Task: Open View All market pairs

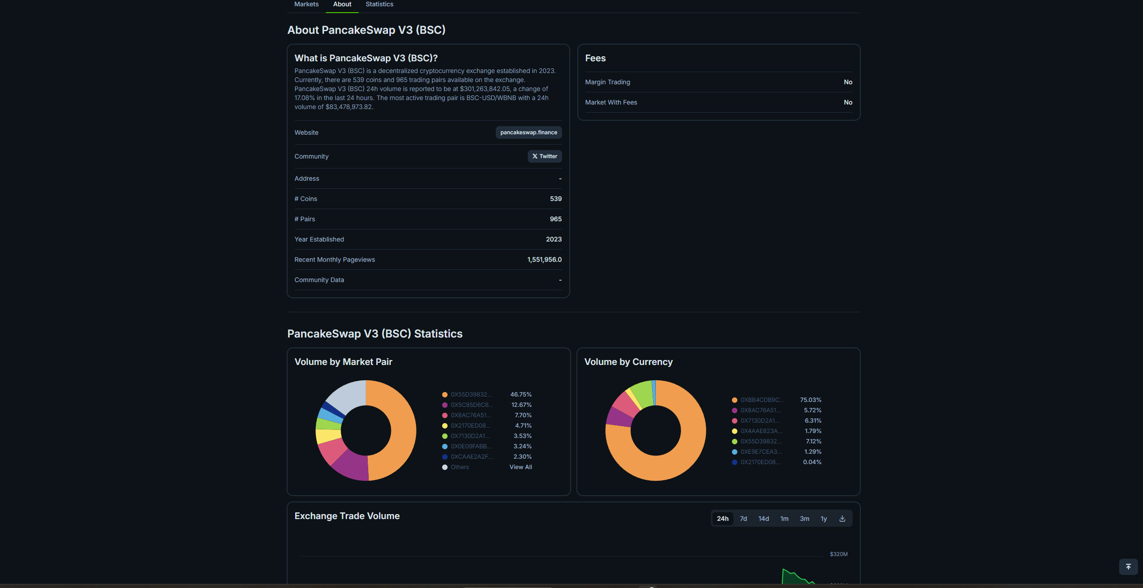Action: pyautogui.click(x=521, y=467)
